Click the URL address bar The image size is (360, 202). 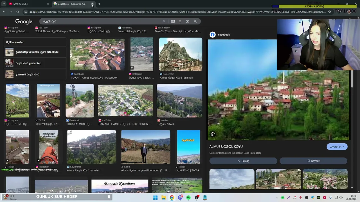(177, 12)
